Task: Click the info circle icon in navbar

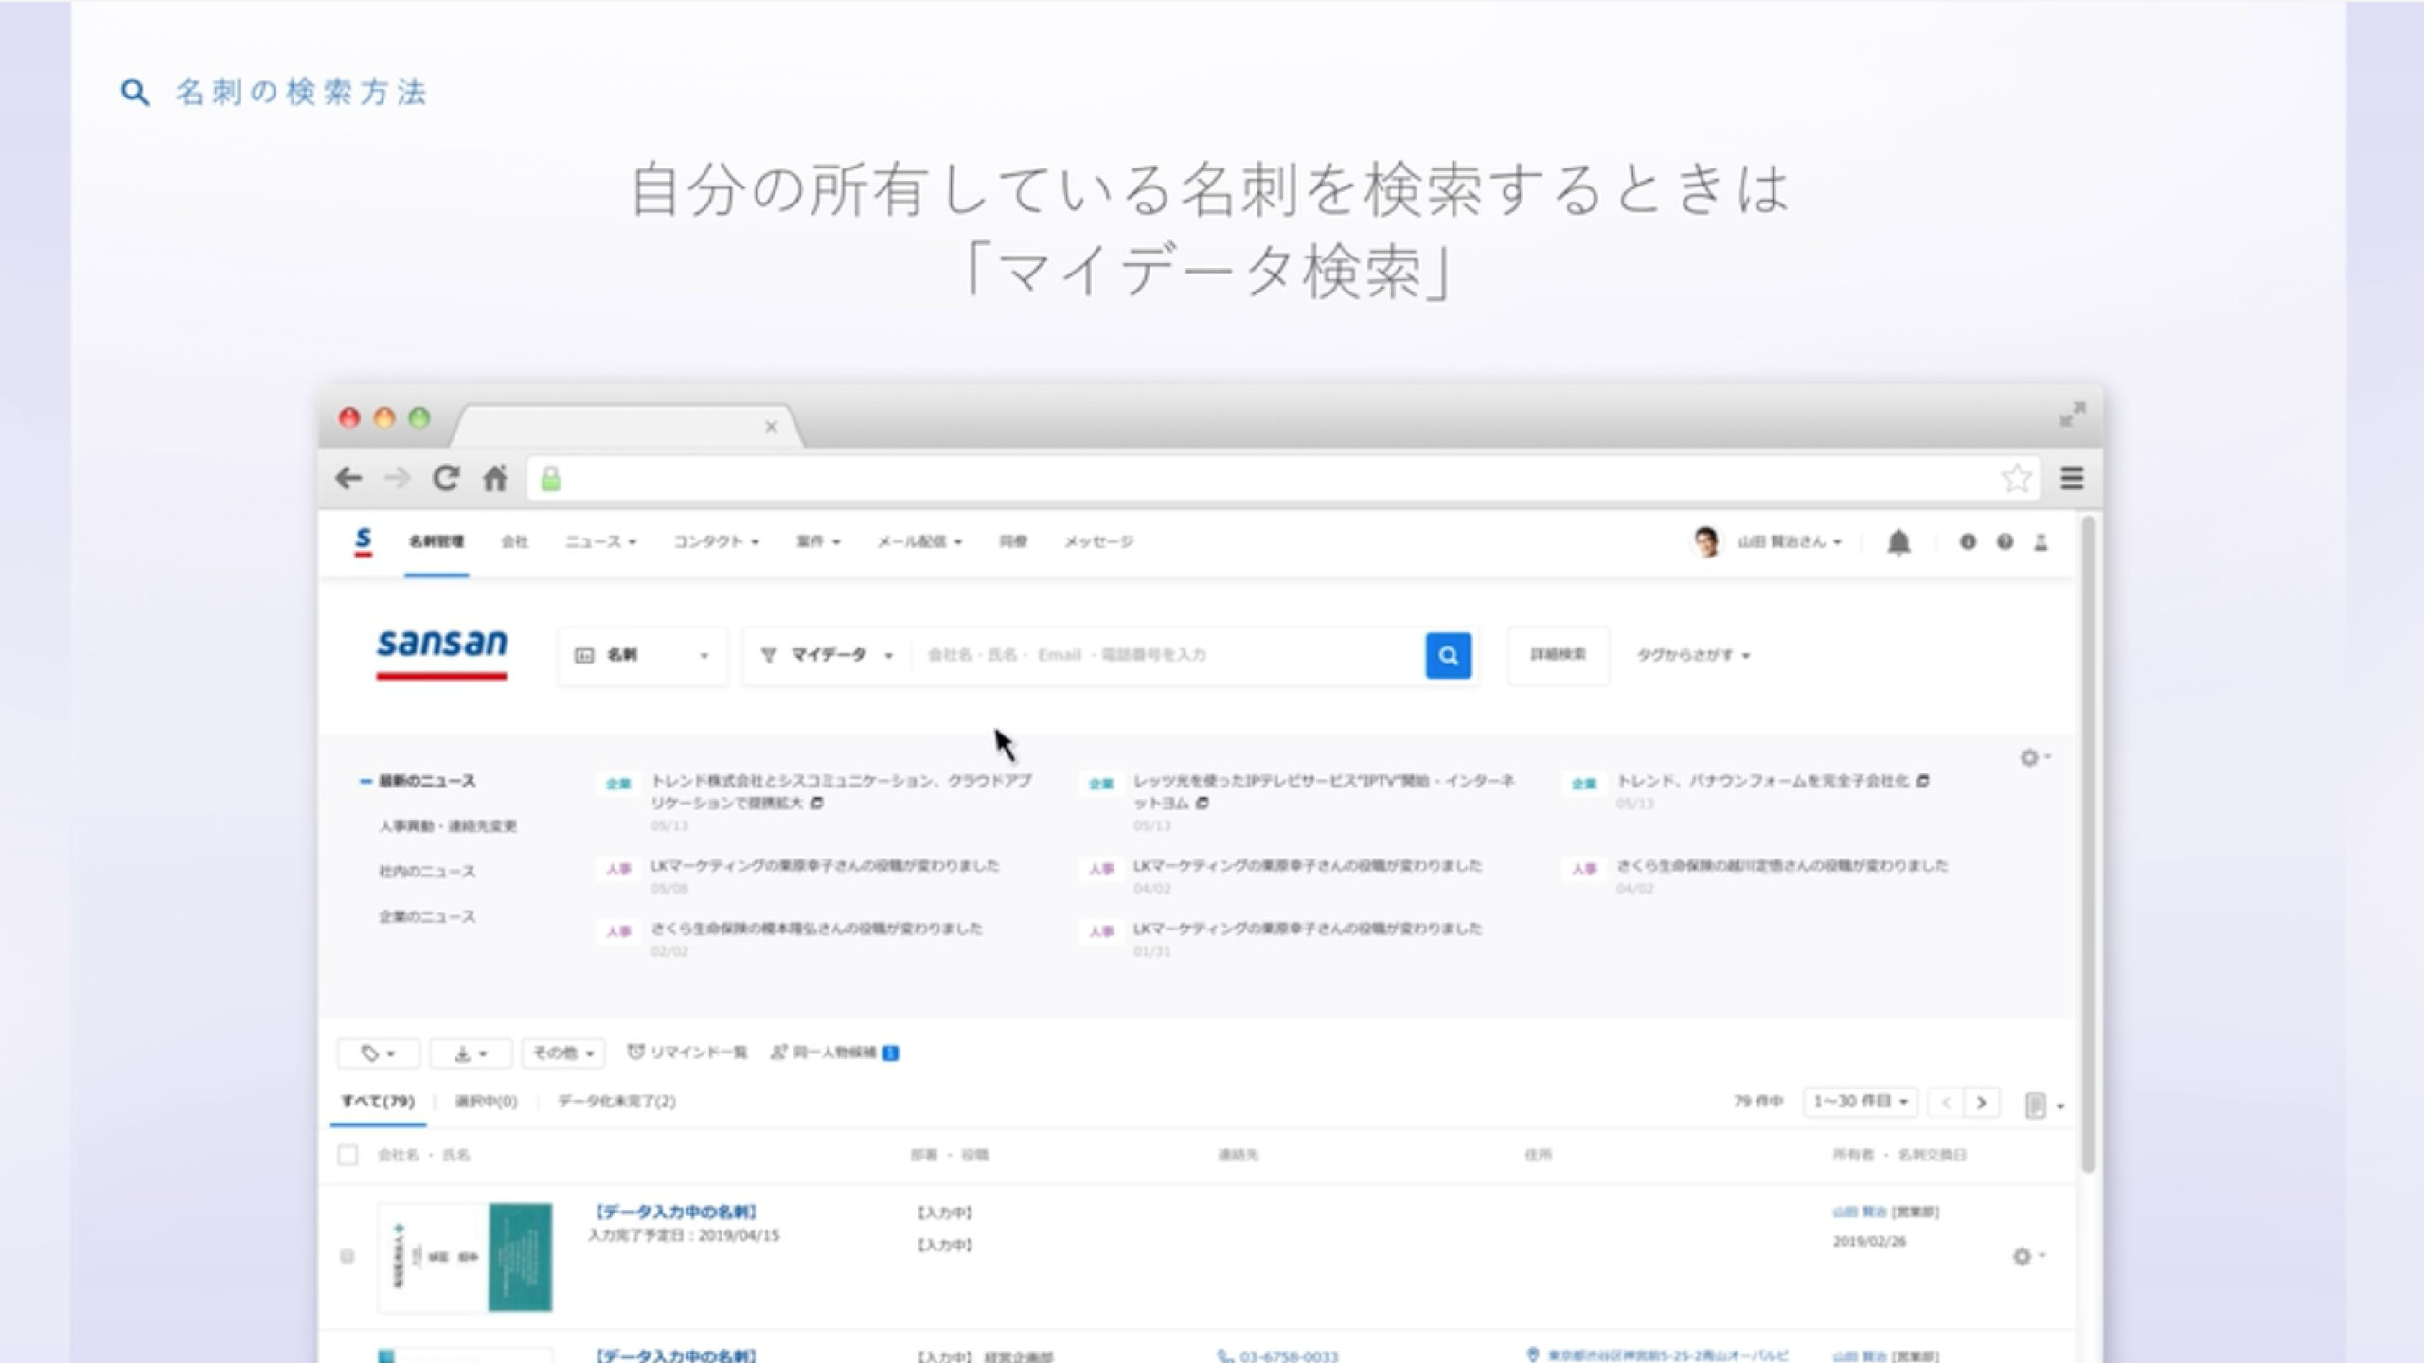Action: point(1968,542)
